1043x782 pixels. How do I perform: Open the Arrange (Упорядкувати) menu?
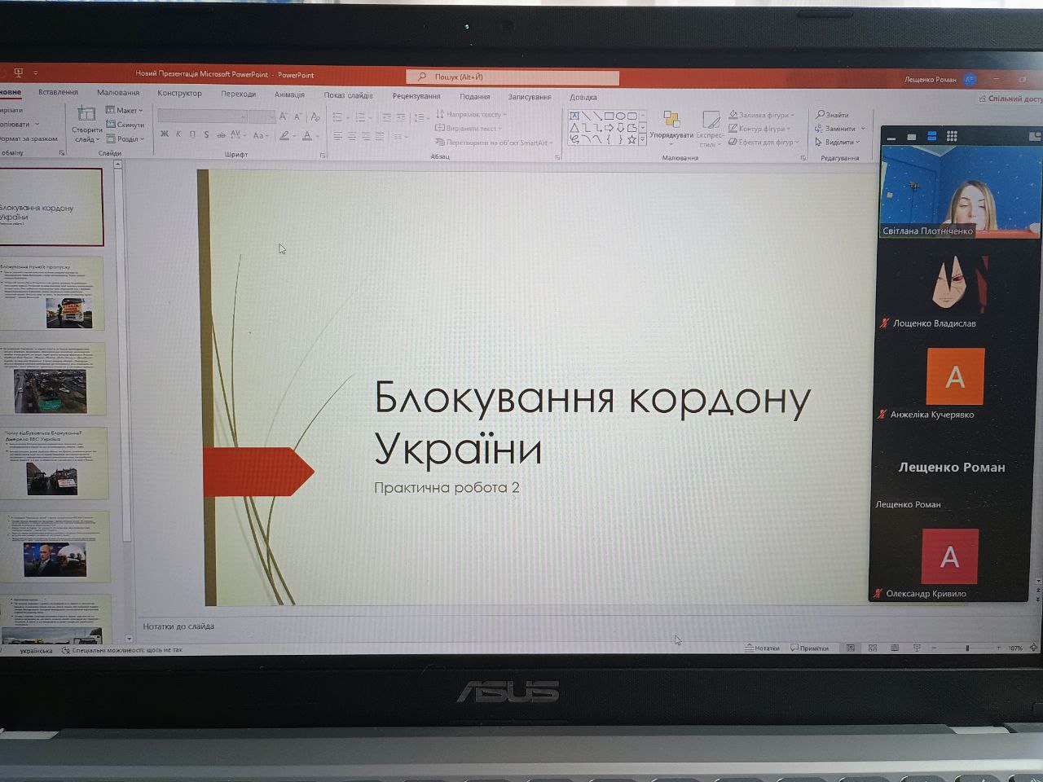tap(671, 126)
